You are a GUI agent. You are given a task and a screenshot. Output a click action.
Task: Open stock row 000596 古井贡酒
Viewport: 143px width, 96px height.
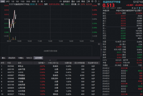click(50, 91)
